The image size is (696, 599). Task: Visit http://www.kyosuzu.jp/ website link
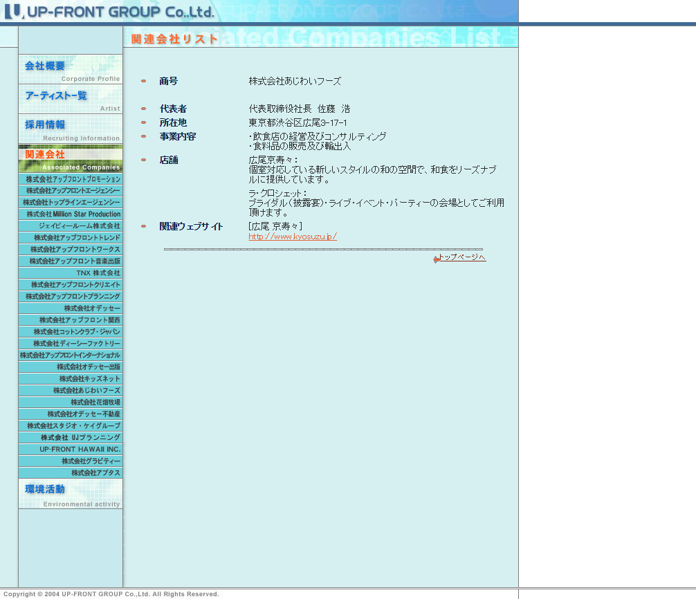(293, 237)
